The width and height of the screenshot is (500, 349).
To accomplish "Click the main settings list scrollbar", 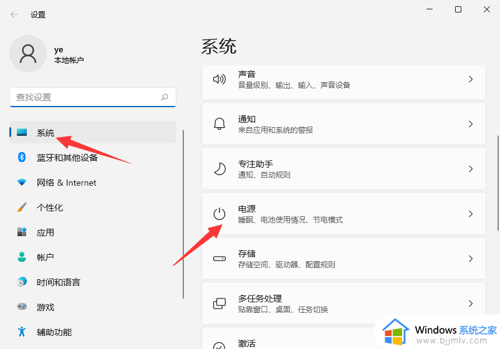I will [498, 183].
